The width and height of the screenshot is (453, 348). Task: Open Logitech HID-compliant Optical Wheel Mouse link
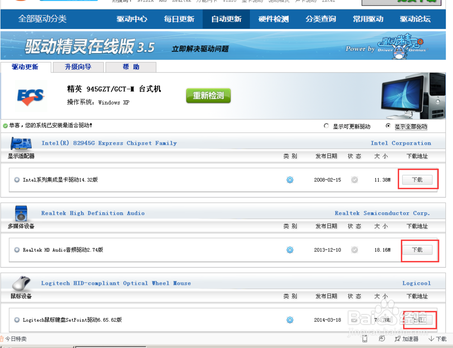[x=116, y=283]
